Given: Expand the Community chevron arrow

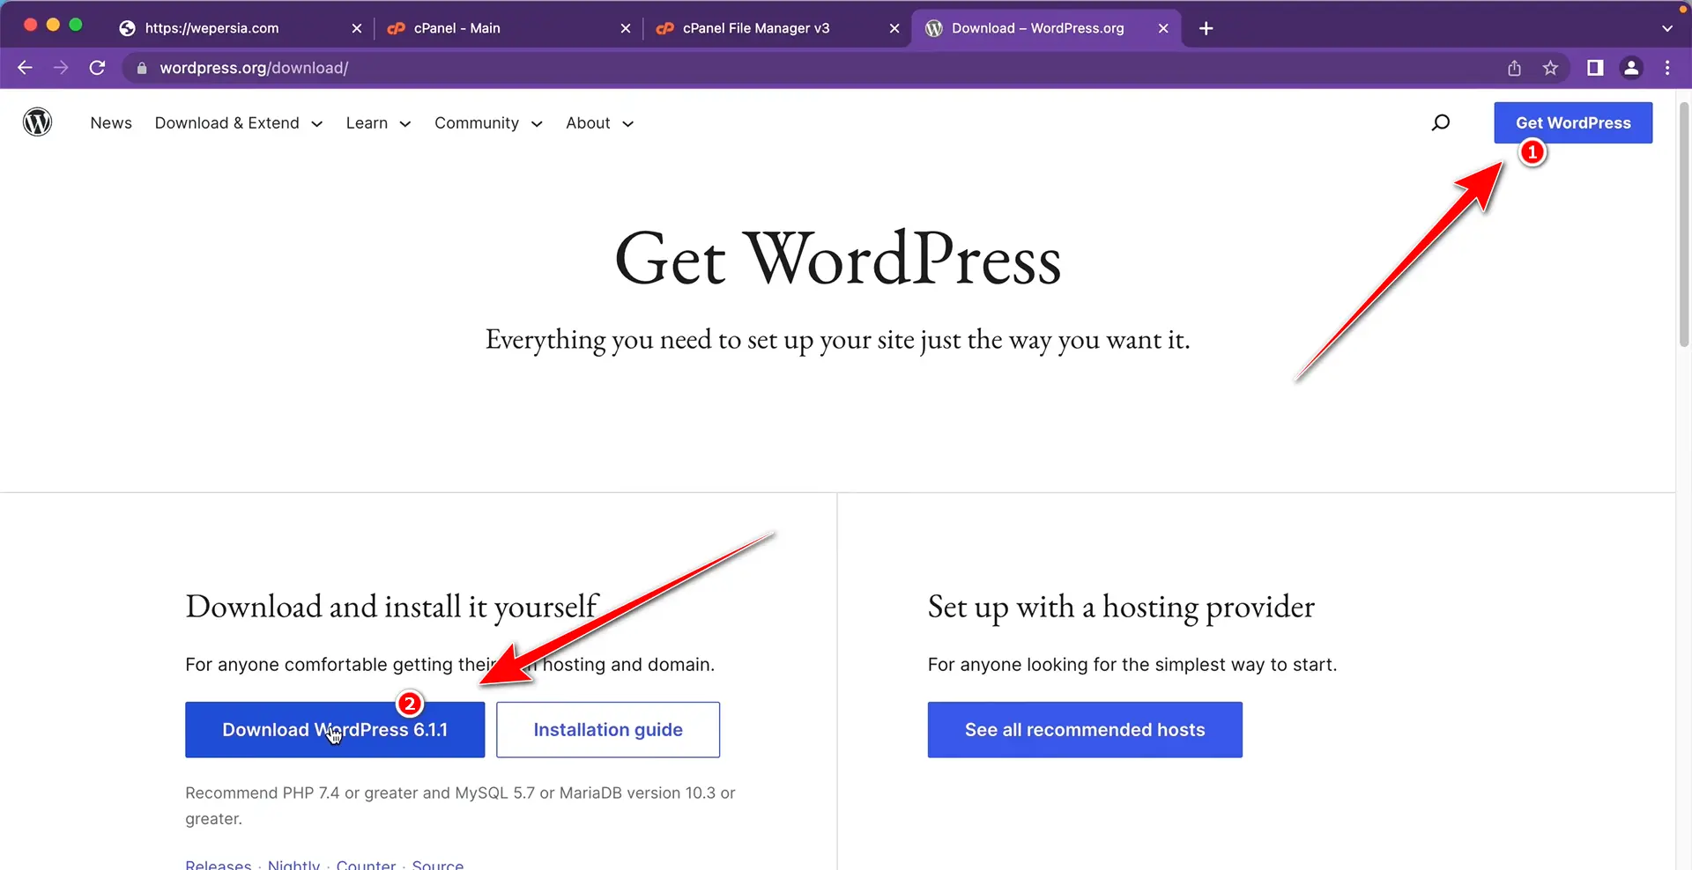Looking at the screenshot, I should [x=537, y=124].
